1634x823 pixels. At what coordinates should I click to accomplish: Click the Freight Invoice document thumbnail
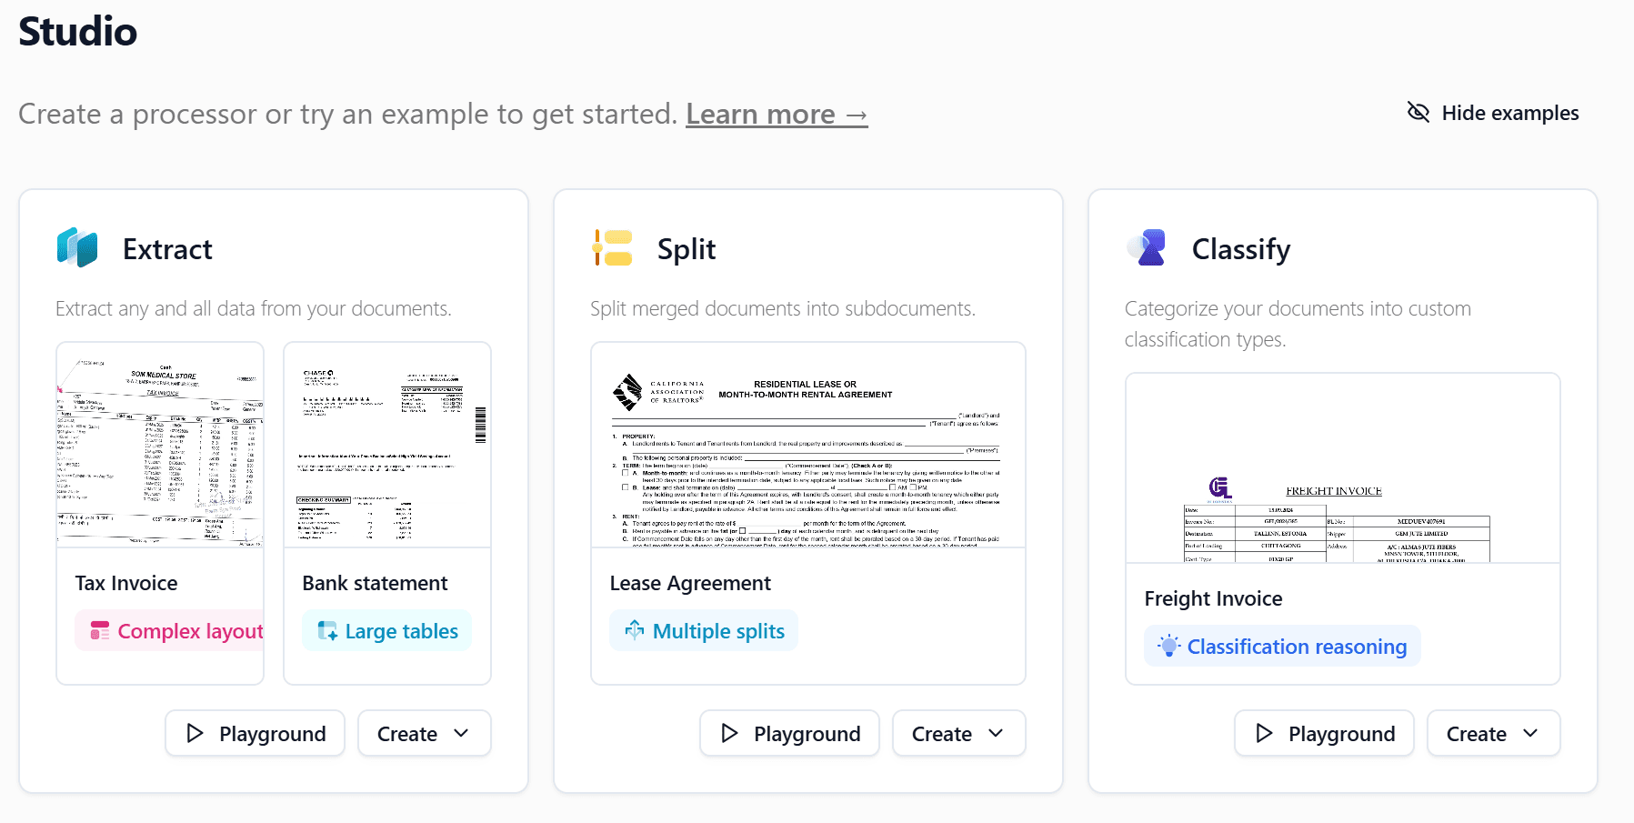point(1342,468)
